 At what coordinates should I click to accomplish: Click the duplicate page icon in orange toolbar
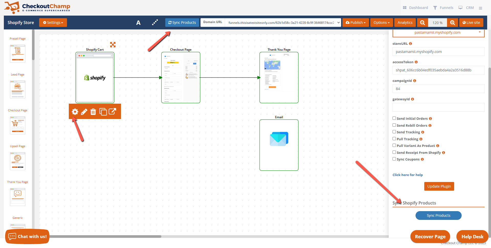pyautogui.click(x=103, y=112)
